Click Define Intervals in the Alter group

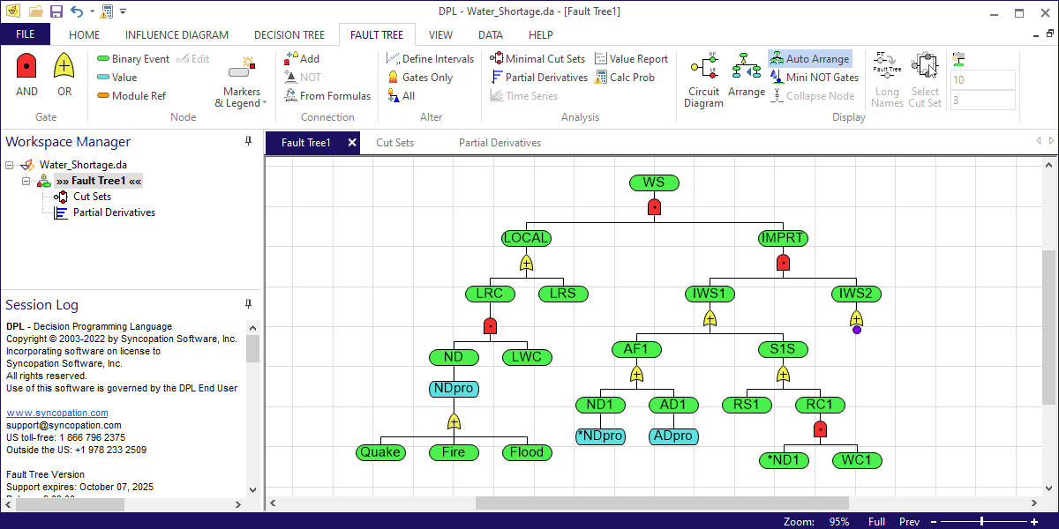(x=430, y=58)
